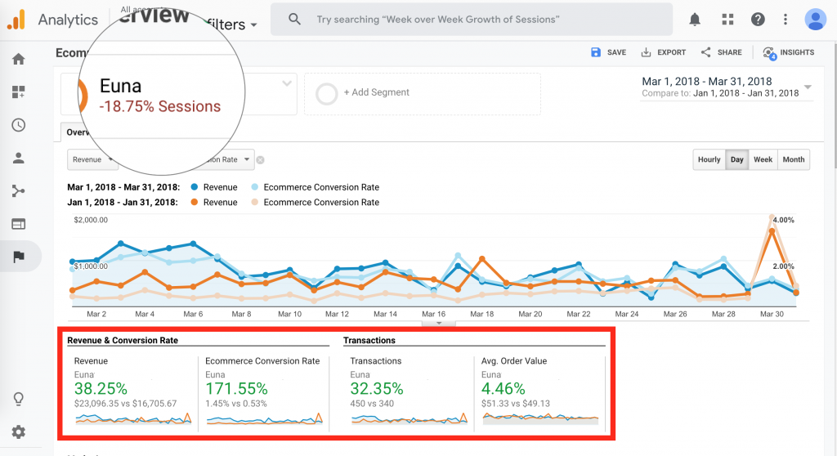This screenshot has width=837, height=456.
Task: Click the light blue Conversion Rate legend dot
Action: tap(255, 187)
